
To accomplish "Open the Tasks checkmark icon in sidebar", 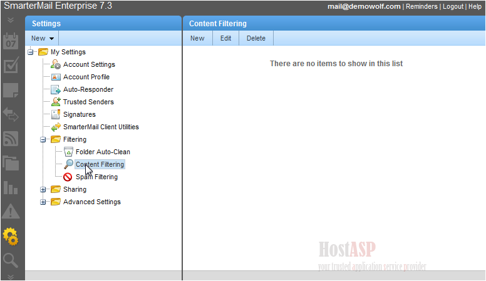I will pyautogui.click(x=11, y=65).
